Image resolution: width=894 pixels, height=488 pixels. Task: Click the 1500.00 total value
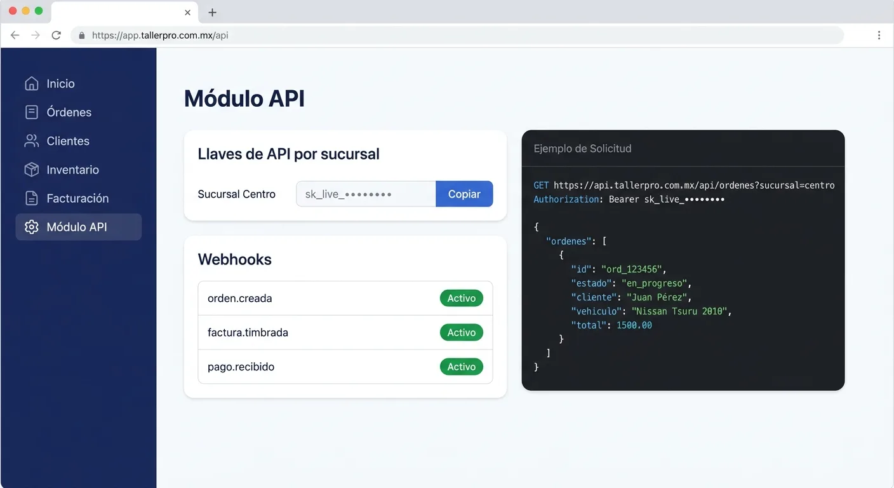point(634,325)
